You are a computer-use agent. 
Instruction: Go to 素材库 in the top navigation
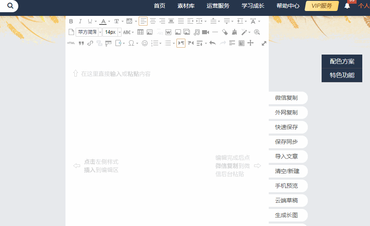click(x=186, y=6)
